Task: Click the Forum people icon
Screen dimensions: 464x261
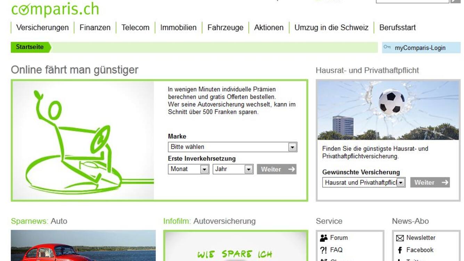Action: [x=324, y=238]
